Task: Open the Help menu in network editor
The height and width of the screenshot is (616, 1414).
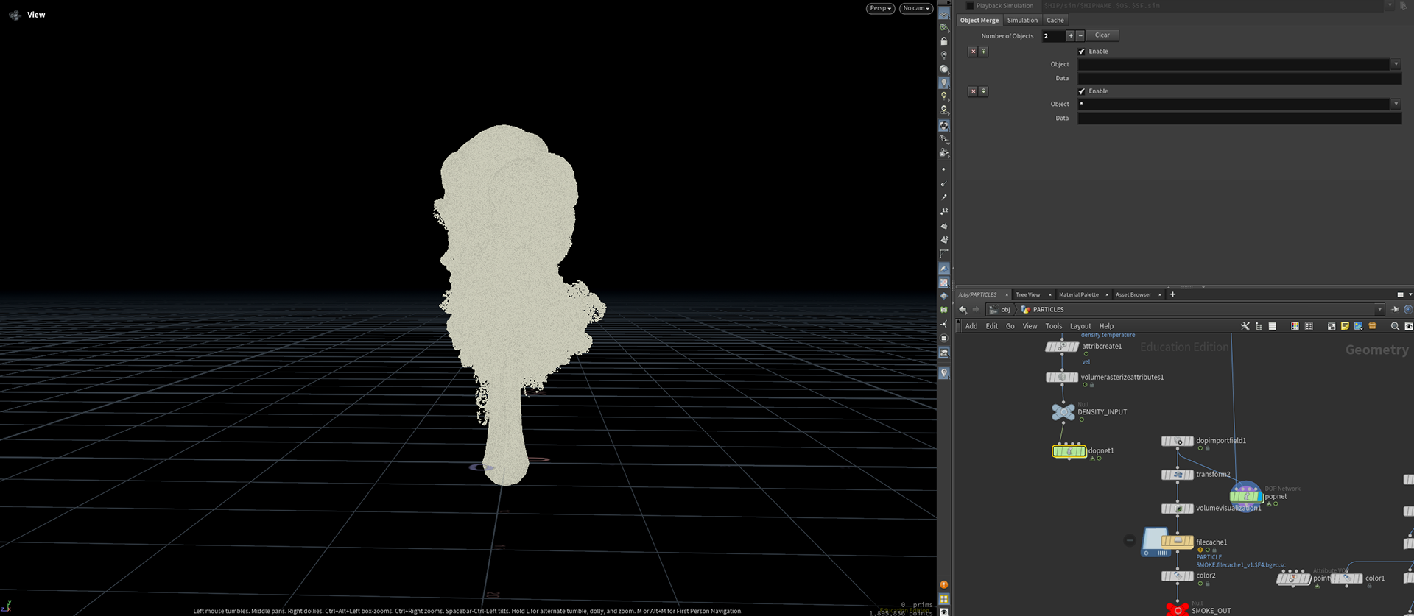Action: pyautogui.click(x=1106, y=326)
